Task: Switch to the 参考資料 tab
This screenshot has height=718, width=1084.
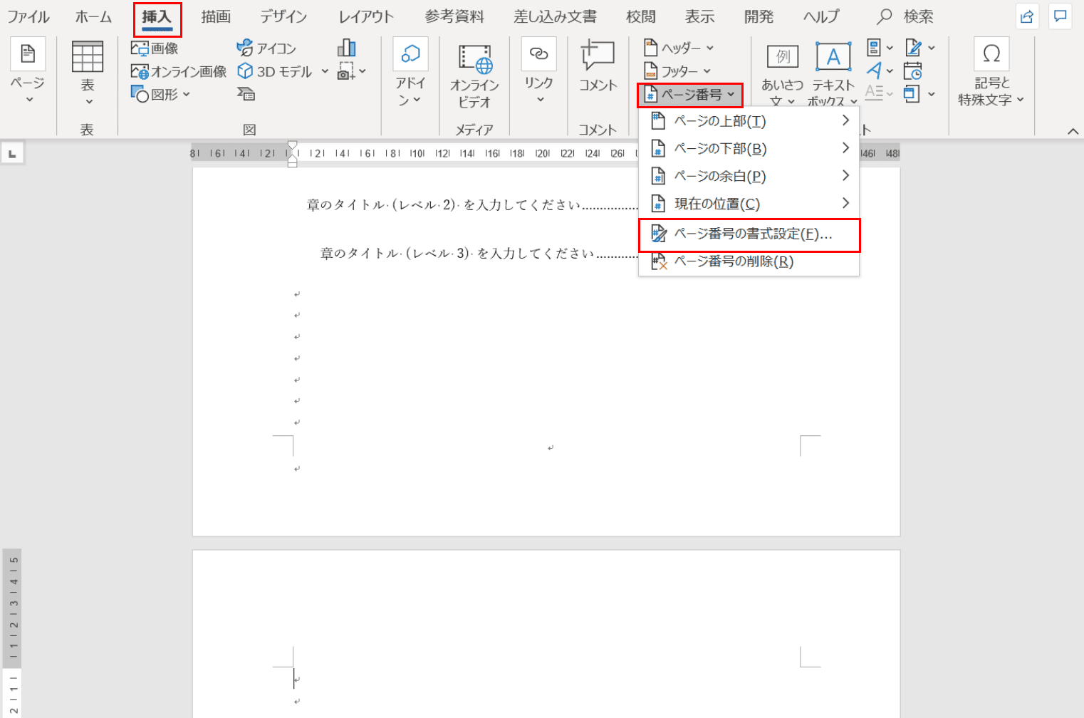Action: pyautogui.click(x=454, y=16)
